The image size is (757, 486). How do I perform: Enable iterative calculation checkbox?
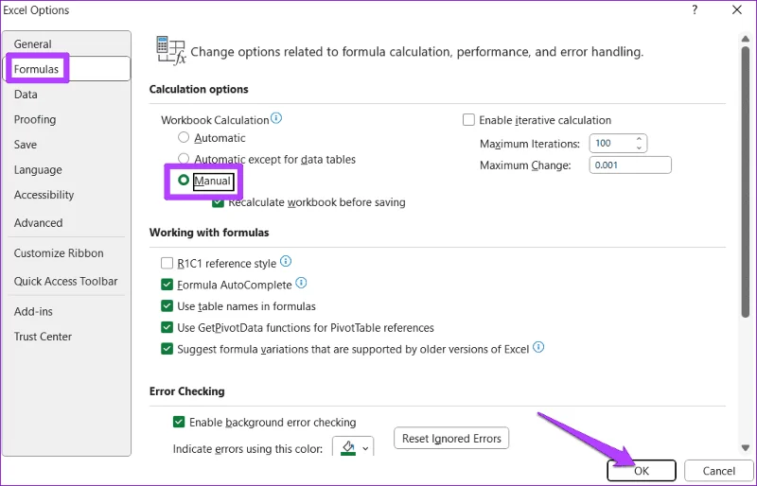coord(468,120)
